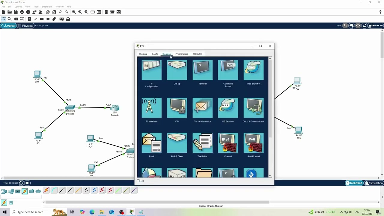Open the Windows Start menu
Screen dimensions: 384x216
4,212
